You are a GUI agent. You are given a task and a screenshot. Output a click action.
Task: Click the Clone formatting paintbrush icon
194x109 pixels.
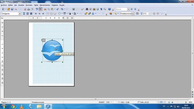coord(57,9)
